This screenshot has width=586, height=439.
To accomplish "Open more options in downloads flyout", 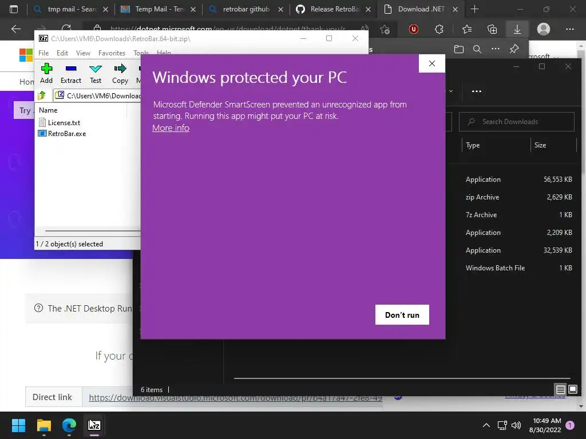I will (495, 49).
